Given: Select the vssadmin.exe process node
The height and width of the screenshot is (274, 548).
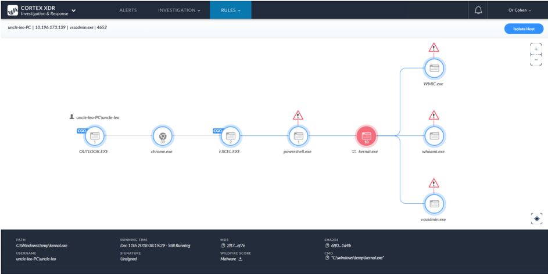Looking at the screenshot, I should (434, 204).
